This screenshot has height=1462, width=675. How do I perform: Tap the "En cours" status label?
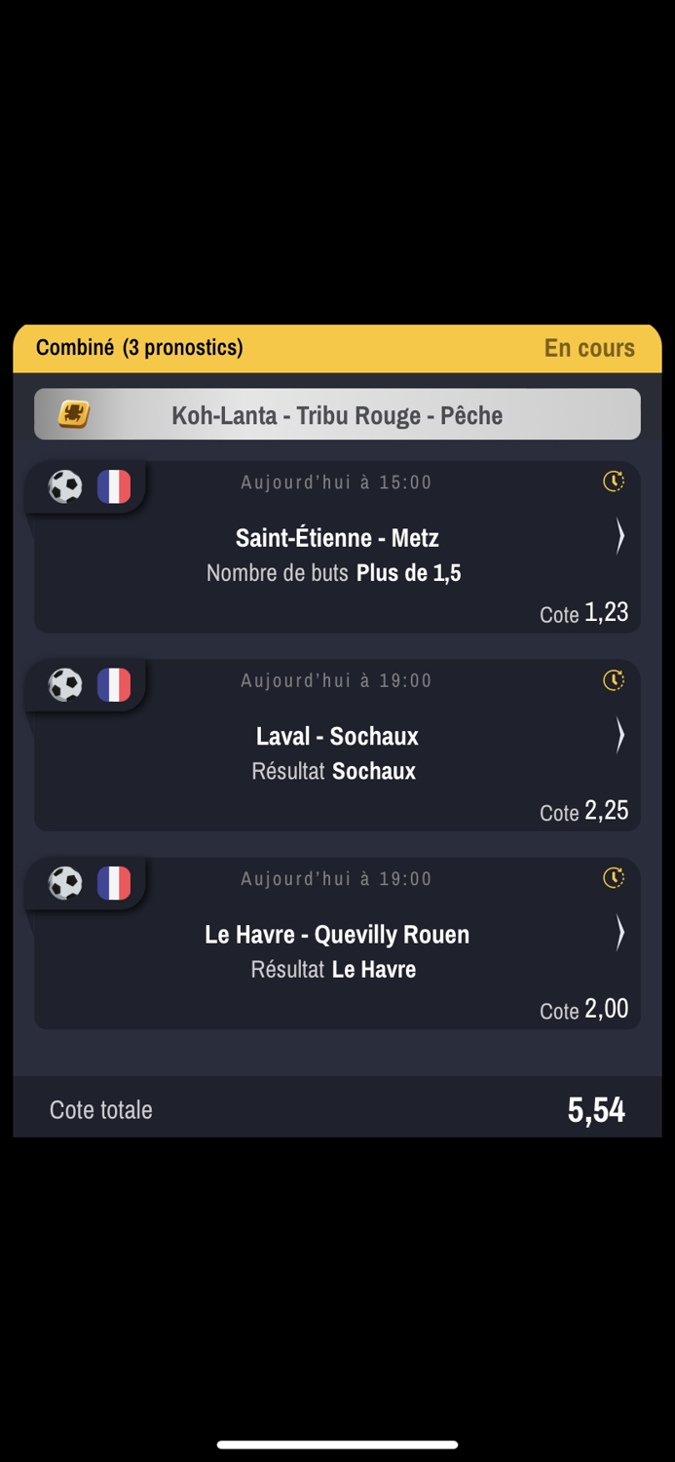tap(589, 348)
